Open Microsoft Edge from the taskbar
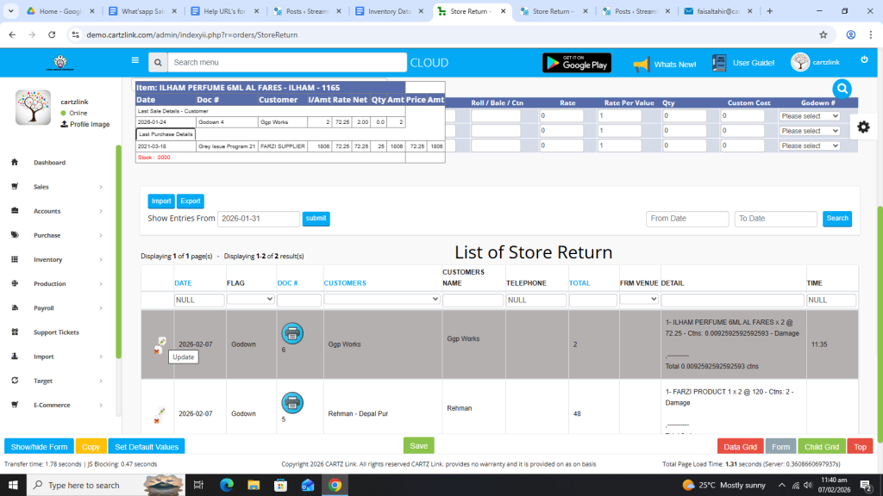 click(227, 486)
